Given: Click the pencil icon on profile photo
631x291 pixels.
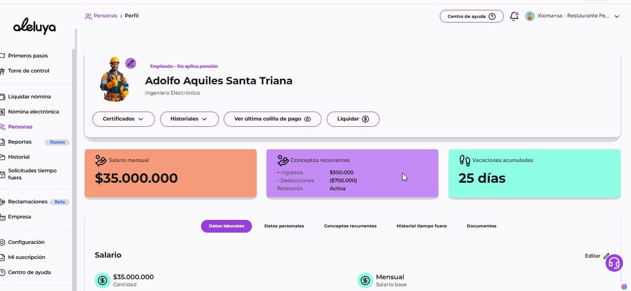Looking at the screenshot, I should [x=130, y=63].
